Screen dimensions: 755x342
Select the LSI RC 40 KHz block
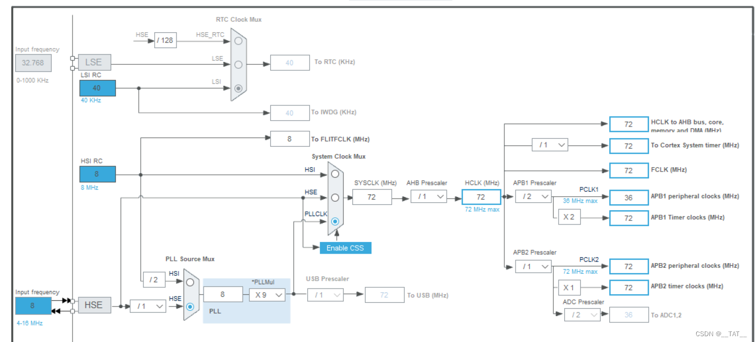pos(97,88)
